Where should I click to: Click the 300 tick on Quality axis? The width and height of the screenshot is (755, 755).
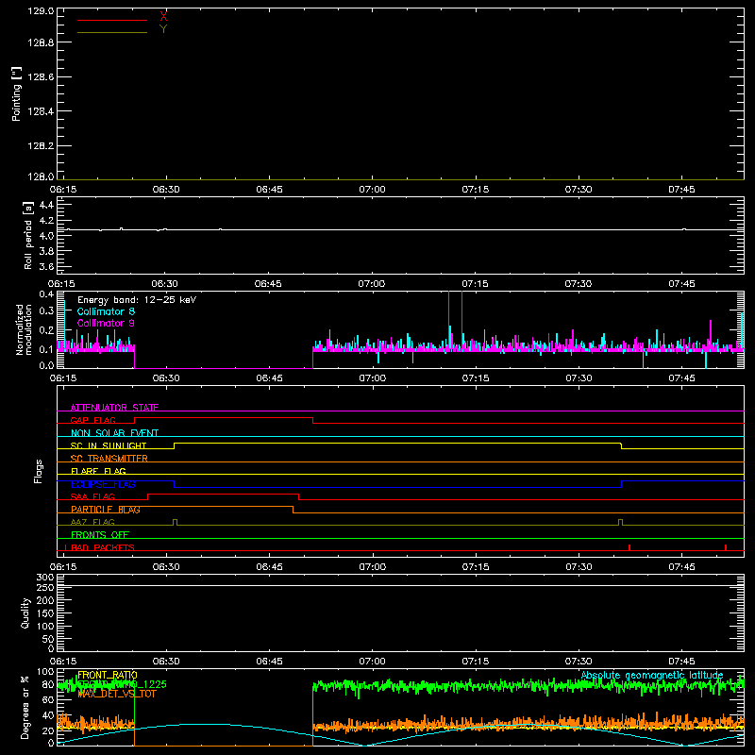coord(45,578)
